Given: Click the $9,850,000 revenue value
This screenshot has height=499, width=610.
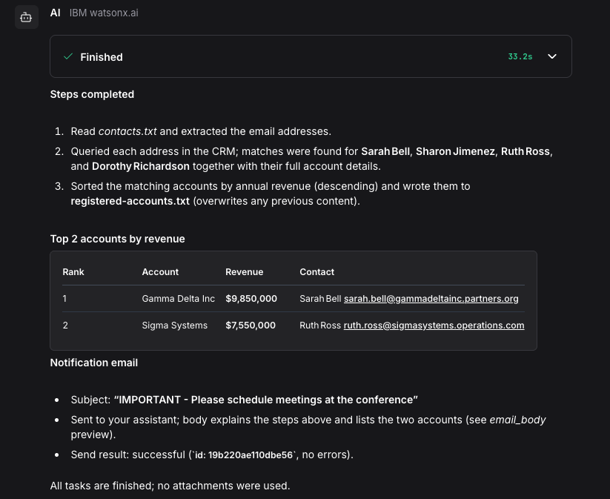Looking at the screenshot, I should (x=251, y=299).
